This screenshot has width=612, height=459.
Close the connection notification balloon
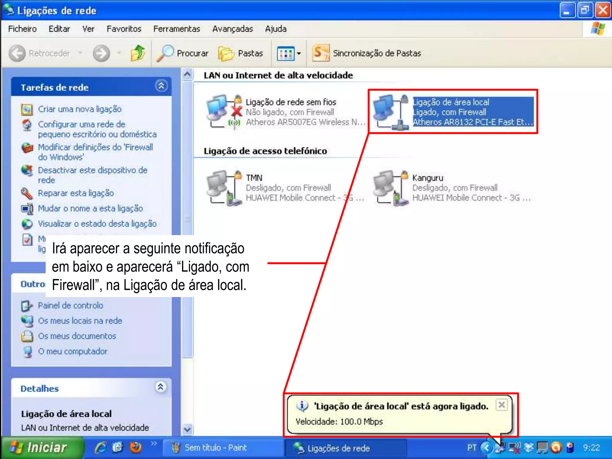pyautogui.click(x=502, y=405)
